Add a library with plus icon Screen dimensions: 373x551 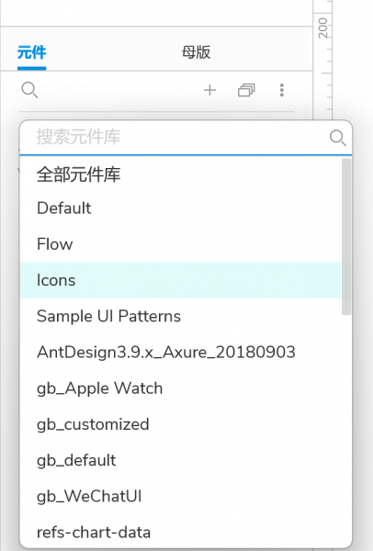coord(209,90)
